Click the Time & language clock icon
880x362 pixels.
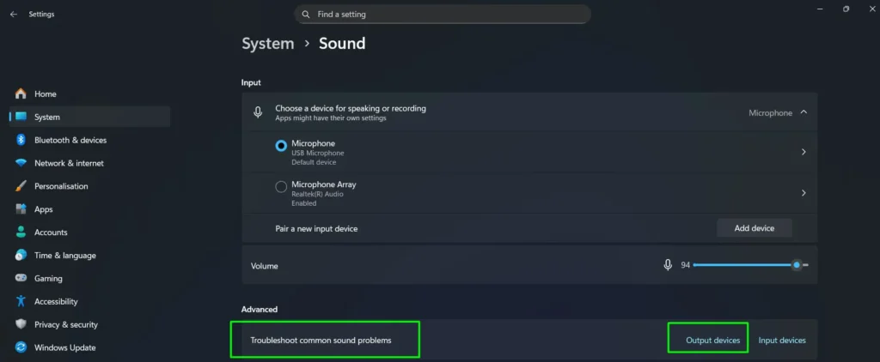click(21, 255)
